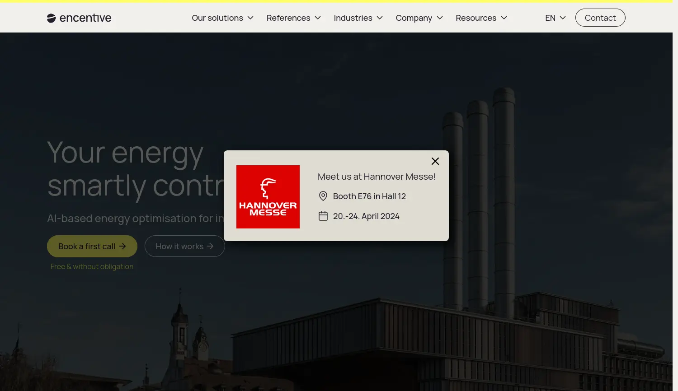
Task: Expand the References chevron arrow
Action: click(318, 18)
